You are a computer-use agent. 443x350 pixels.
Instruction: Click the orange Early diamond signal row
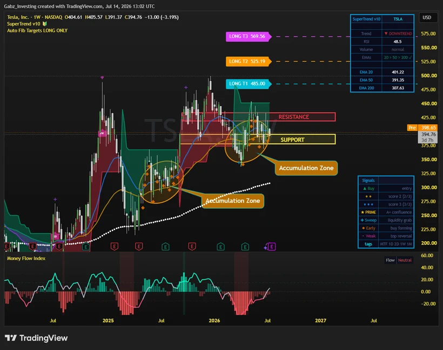(x=368, y=228)
